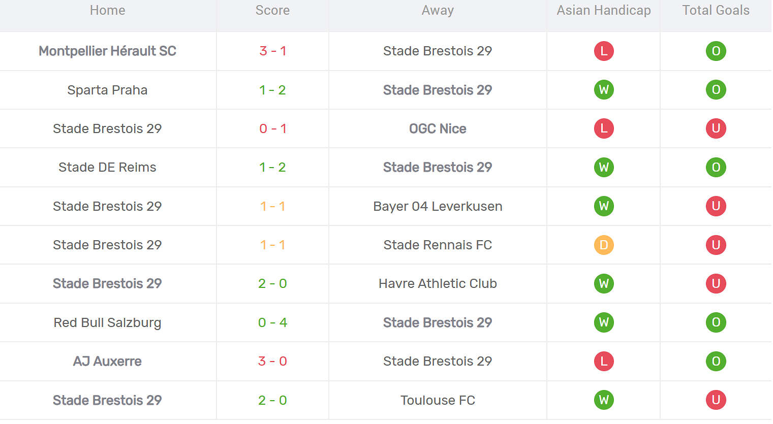
Task: Click the green O badge in AJ Auxerre row
Action: coord(716,361)
